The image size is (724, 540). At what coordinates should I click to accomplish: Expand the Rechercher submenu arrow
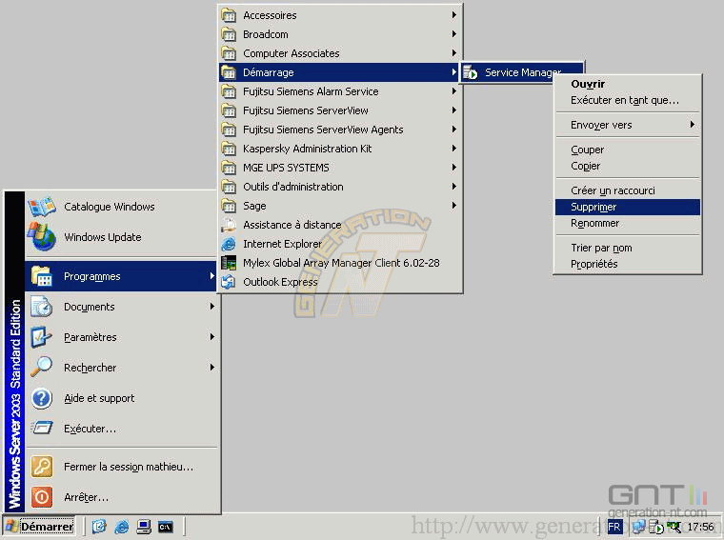211,368
